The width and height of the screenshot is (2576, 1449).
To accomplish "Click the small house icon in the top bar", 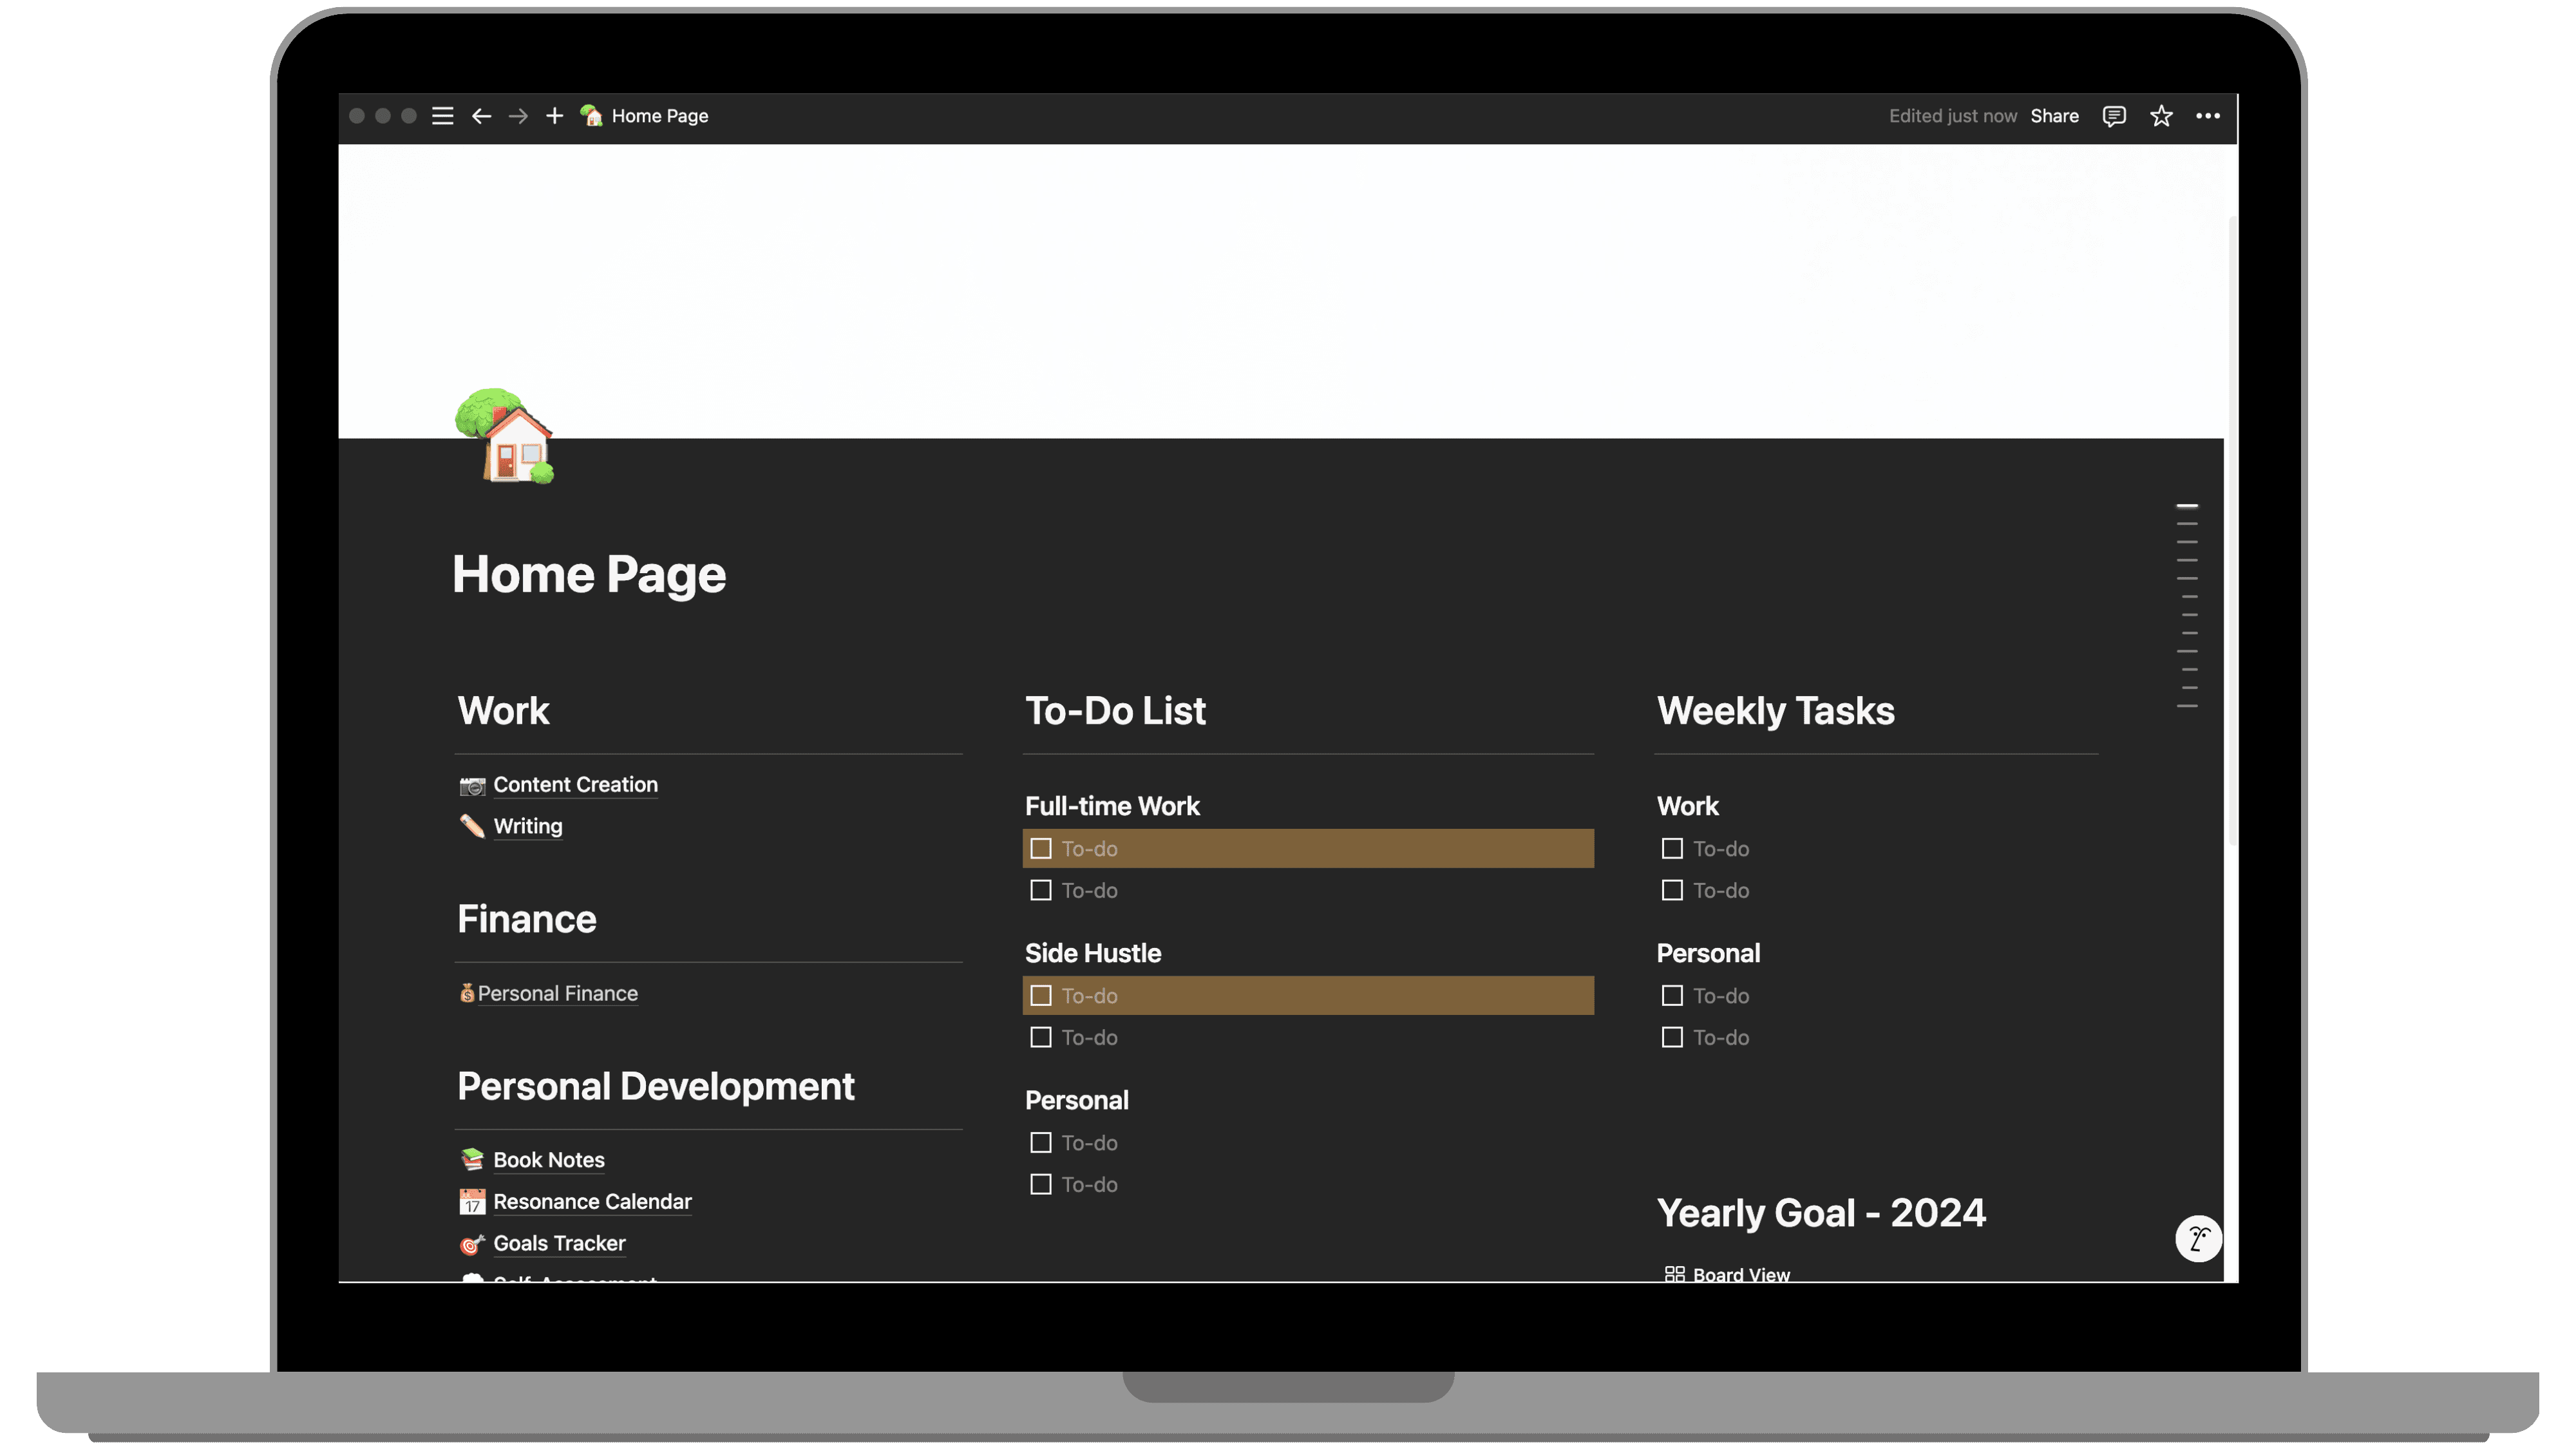I will coord(591,116).
